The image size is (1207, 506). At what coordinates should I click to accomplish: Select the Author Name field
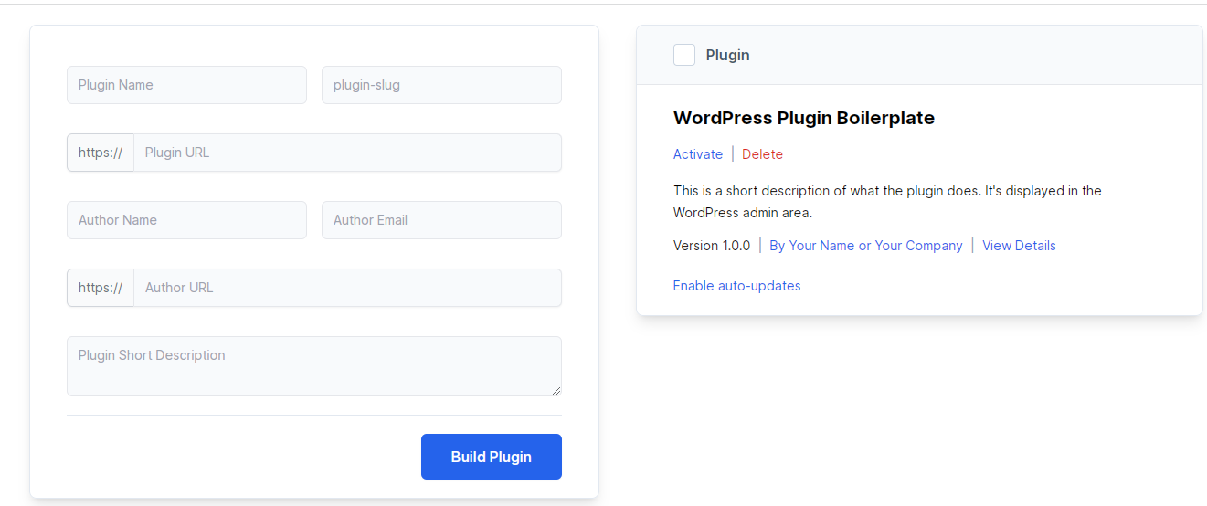coord(186,220)
